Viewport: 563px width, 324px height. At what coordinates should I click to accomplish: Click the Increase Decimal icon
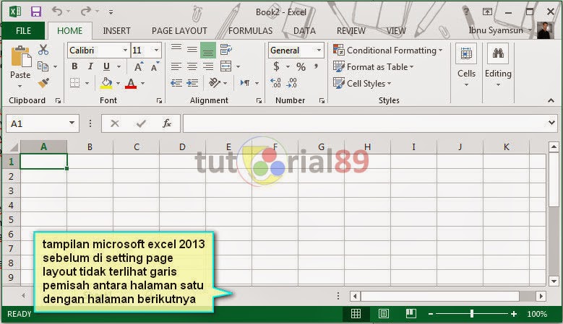point(275,83)
